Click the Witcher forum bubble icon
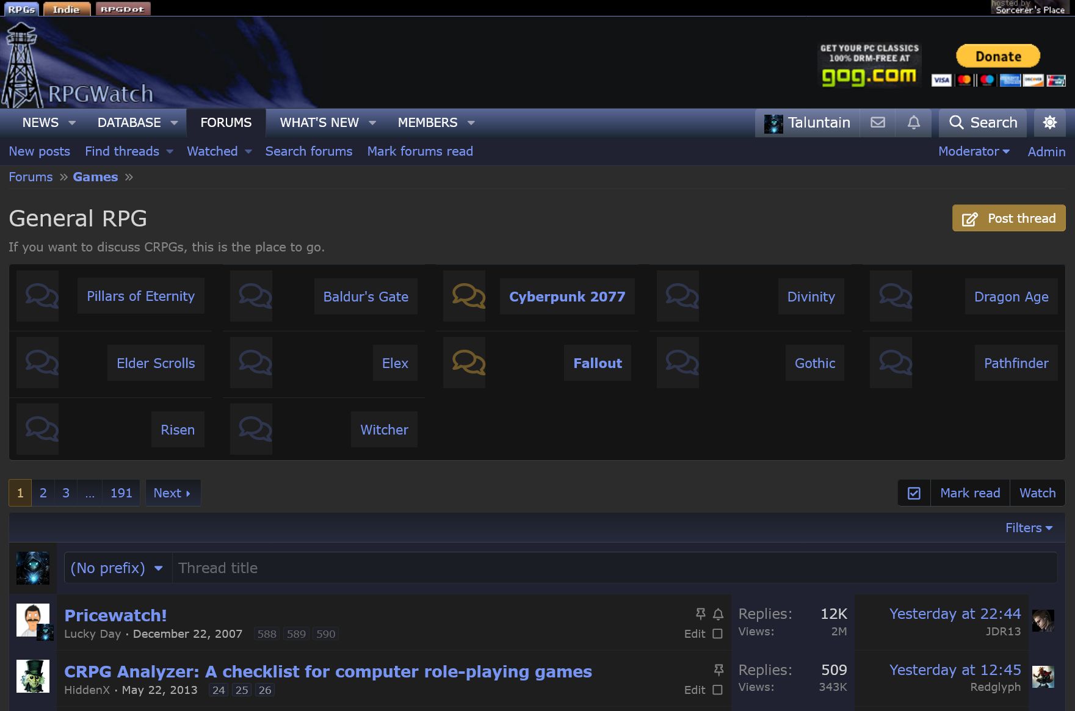 click(255, 429)
